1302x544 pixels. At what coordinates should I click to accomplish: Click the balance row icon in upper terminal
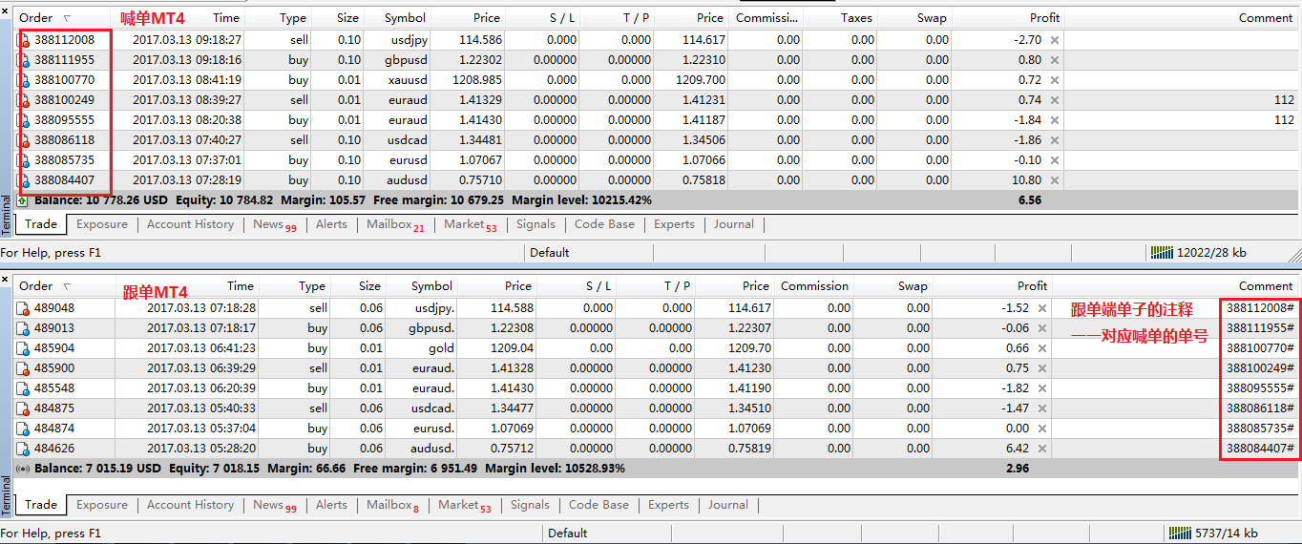23,201
